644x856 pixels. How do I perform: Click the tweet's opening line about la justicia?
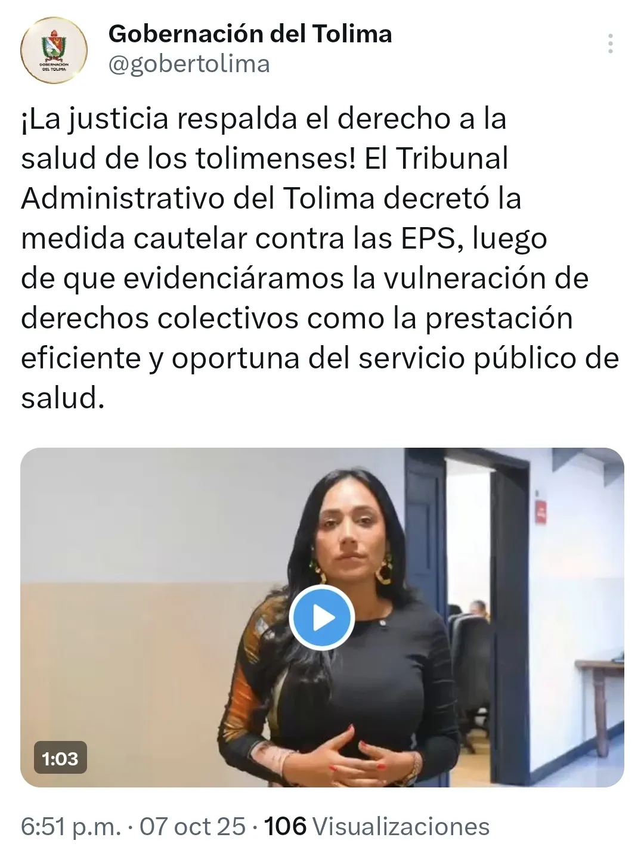pos(264,119)
